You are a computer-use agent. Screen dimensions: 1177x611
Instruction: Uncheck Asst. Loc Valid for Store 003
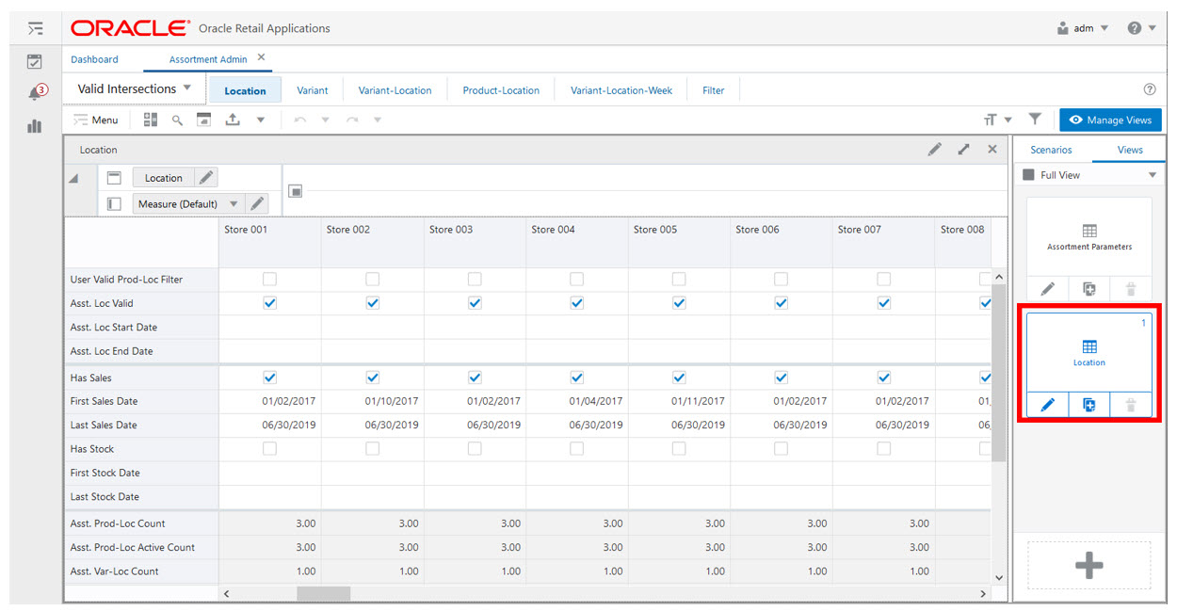[475, 303]
